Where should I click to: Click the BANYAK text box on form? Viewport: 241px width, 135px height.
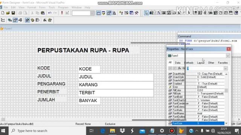[89, 101]
